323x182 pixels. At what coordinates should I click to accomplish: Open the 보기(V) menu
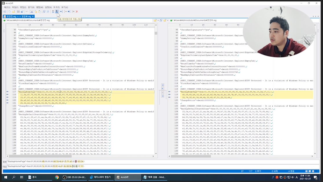tap(65, 8)
